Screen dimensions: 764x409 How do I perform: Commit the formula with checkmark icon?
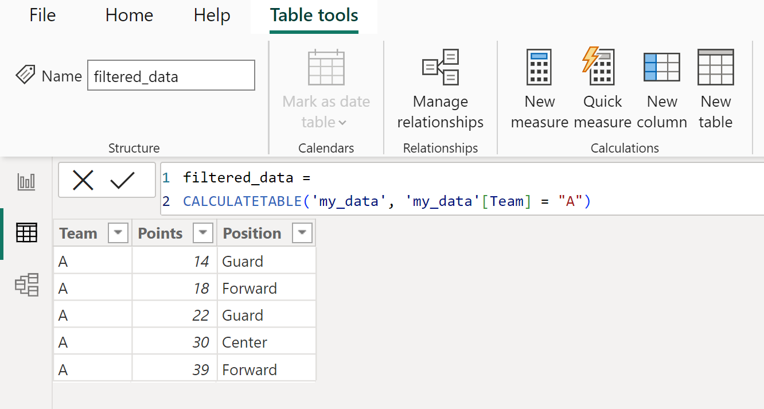click(122, 180)
